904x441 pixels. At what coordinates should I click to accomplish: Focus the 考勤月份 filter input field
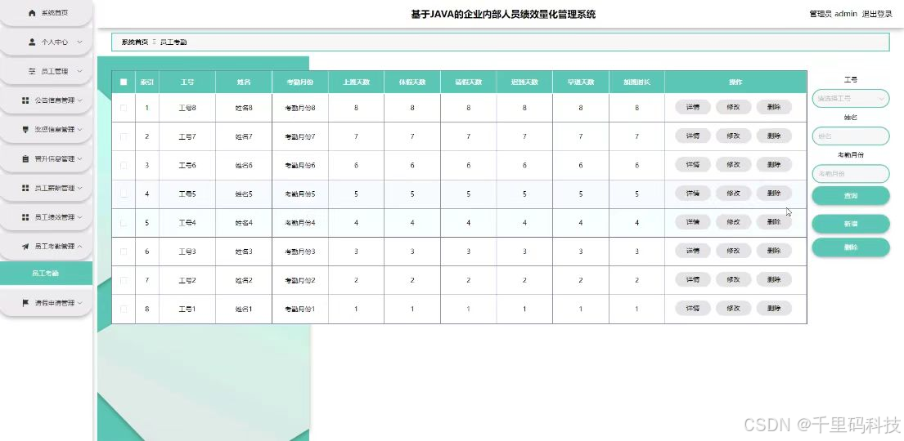pos(850,173)
